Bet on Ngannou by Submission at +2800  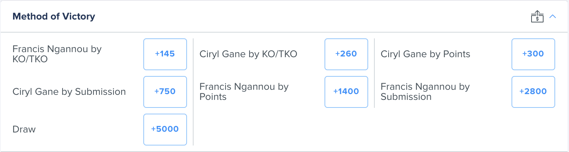pos(533,92)
